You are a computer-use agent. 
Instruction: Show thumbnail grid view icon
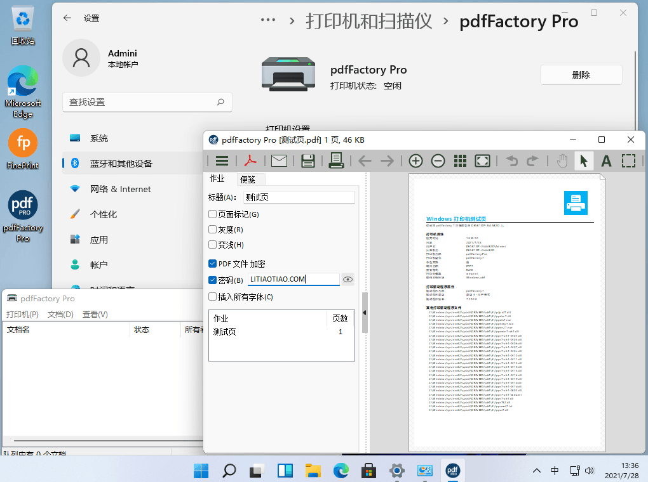click(x=460, y=161)
